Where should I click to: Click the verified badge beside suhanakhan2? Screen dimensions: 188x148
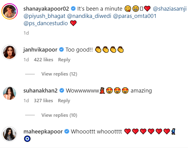[x=62, y=90]
